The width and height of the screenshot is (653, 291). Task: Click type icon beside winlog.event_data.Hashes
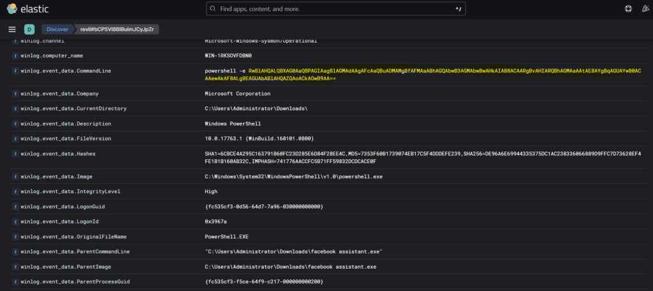15,153
